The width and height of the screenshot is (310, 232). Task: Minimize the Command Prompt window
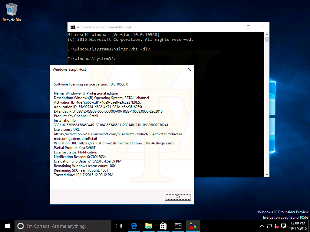[235, 27]
